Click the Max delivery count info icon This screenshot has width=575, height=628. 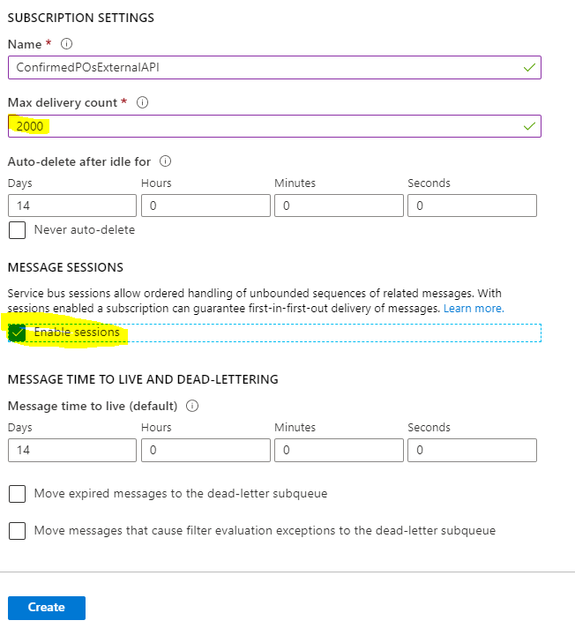[142, 102]
